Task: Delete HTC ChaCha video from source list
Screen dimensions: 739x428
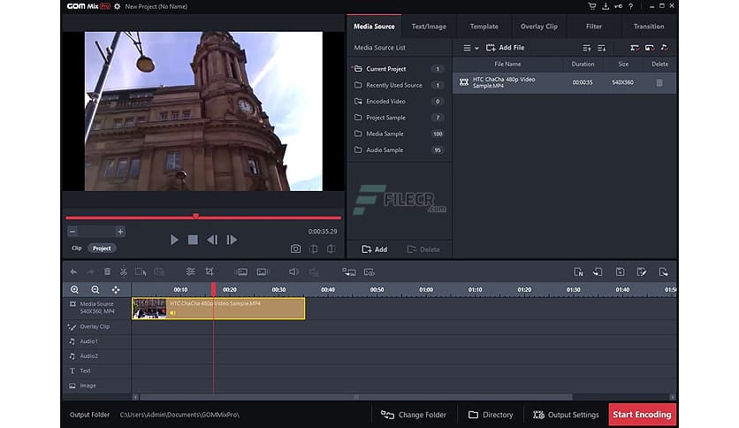Action: click(x=659, y=82)
